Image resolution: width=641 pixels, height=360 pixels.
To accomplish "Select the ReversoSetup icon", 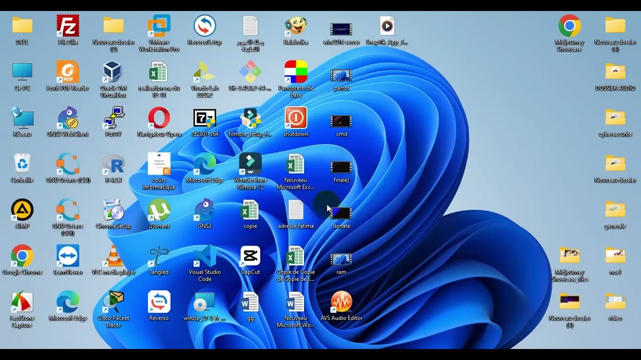I will tap(204, 26).
